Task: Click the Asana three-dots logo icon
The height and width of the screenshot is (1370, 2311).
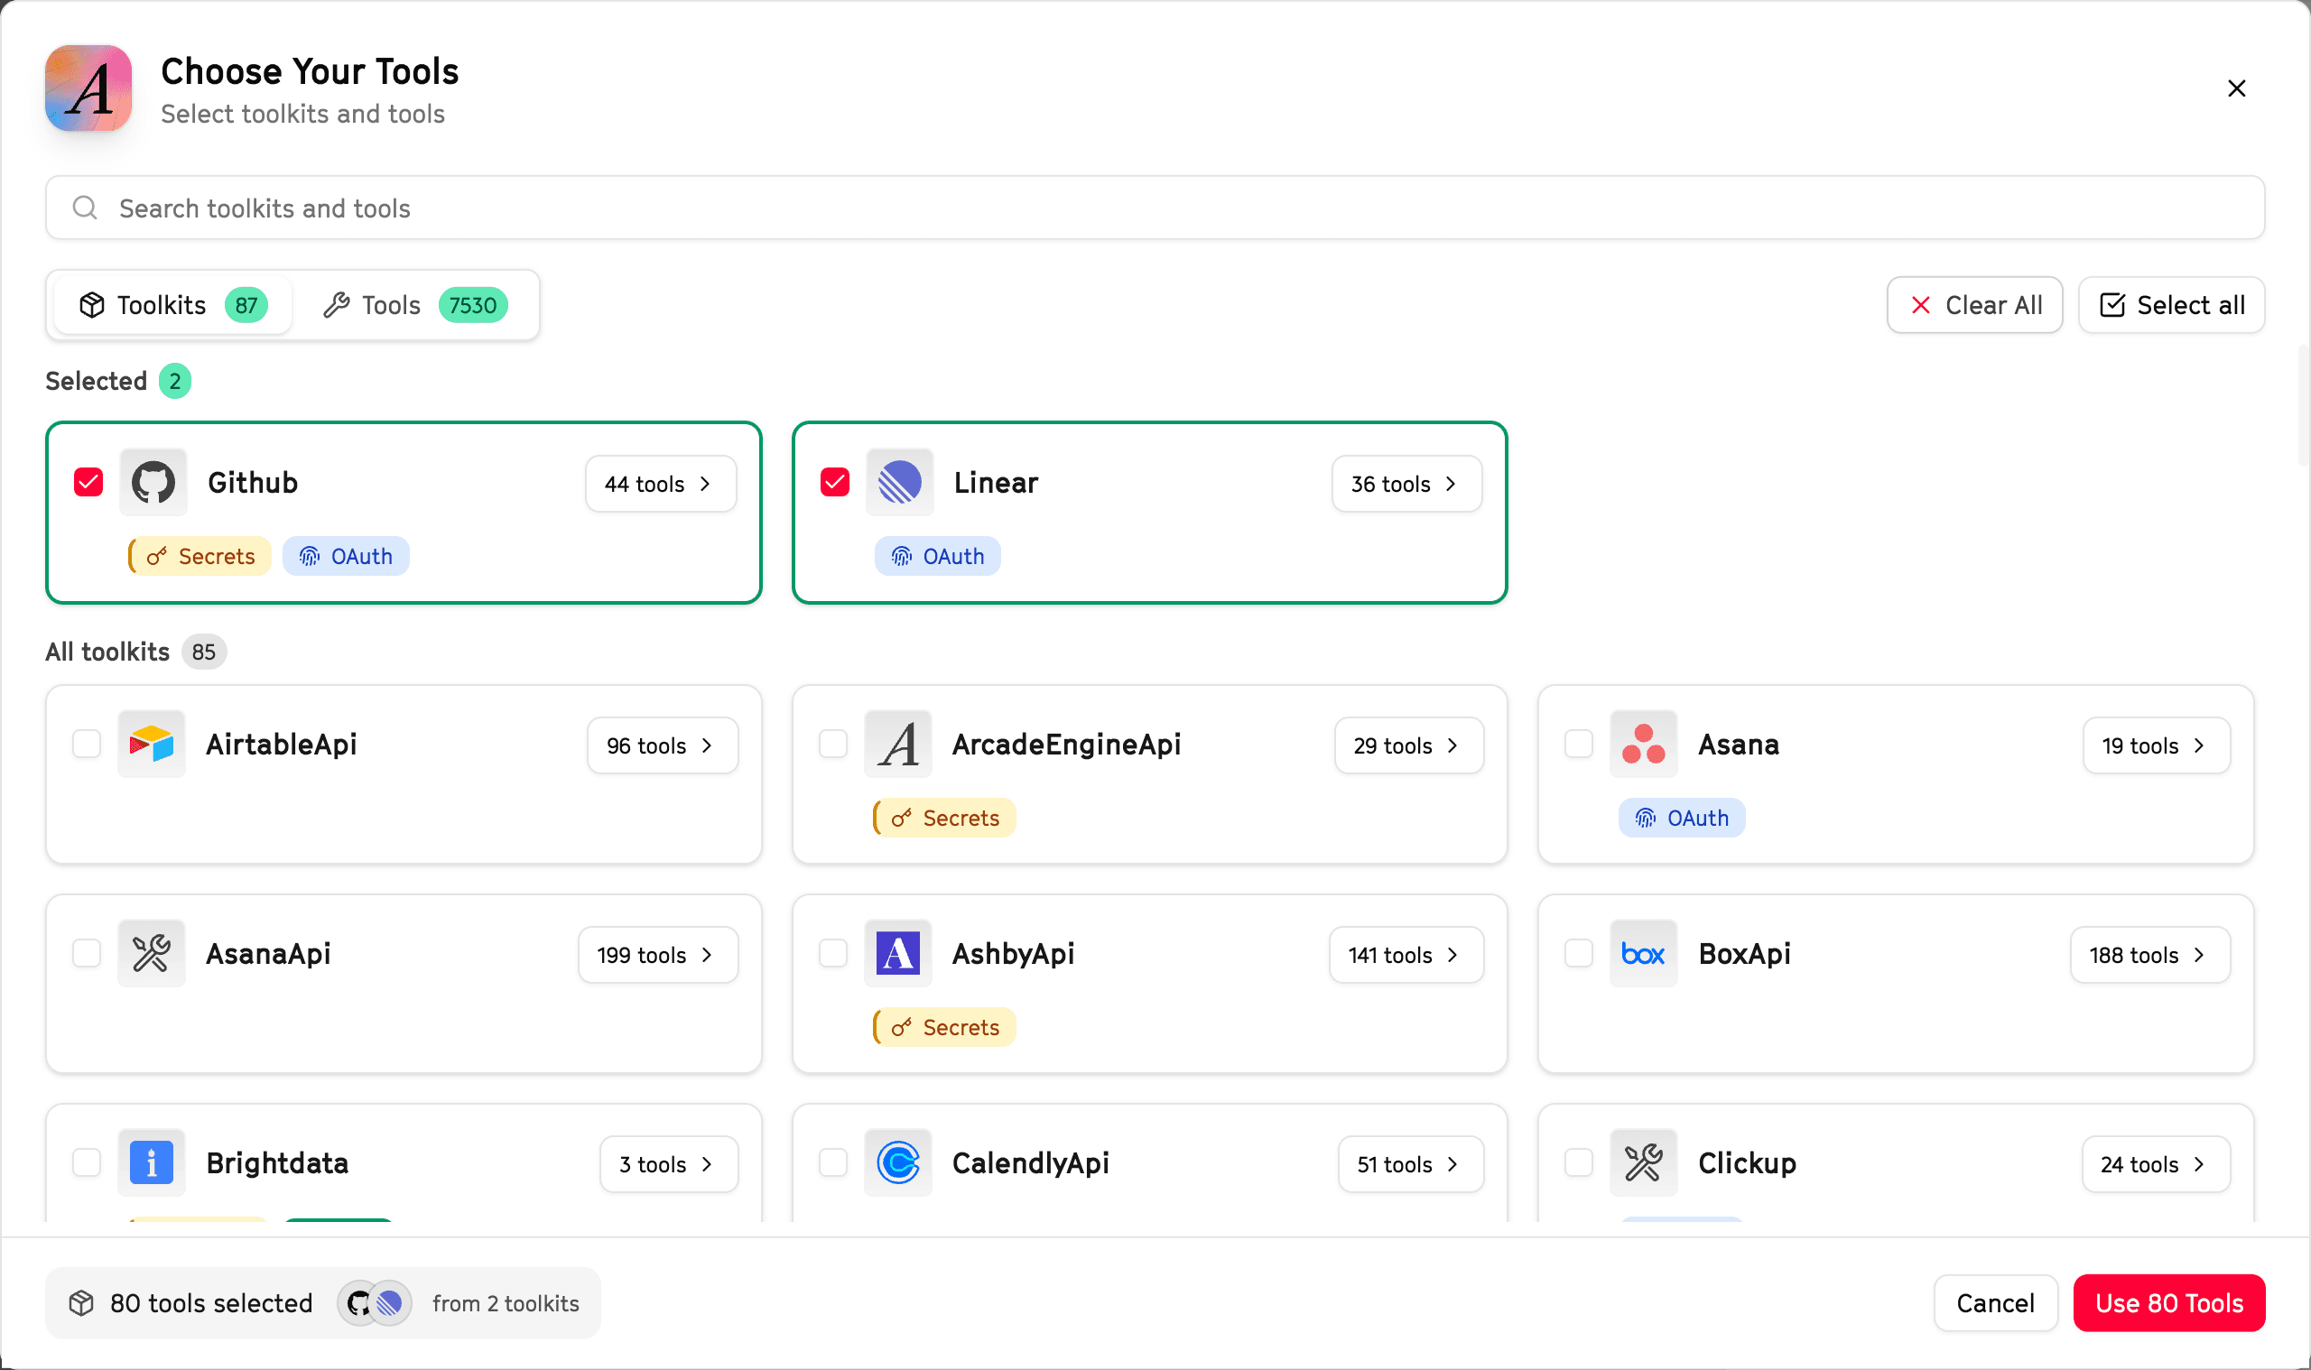Action: pyautogui.click(x=1644, y=744)
